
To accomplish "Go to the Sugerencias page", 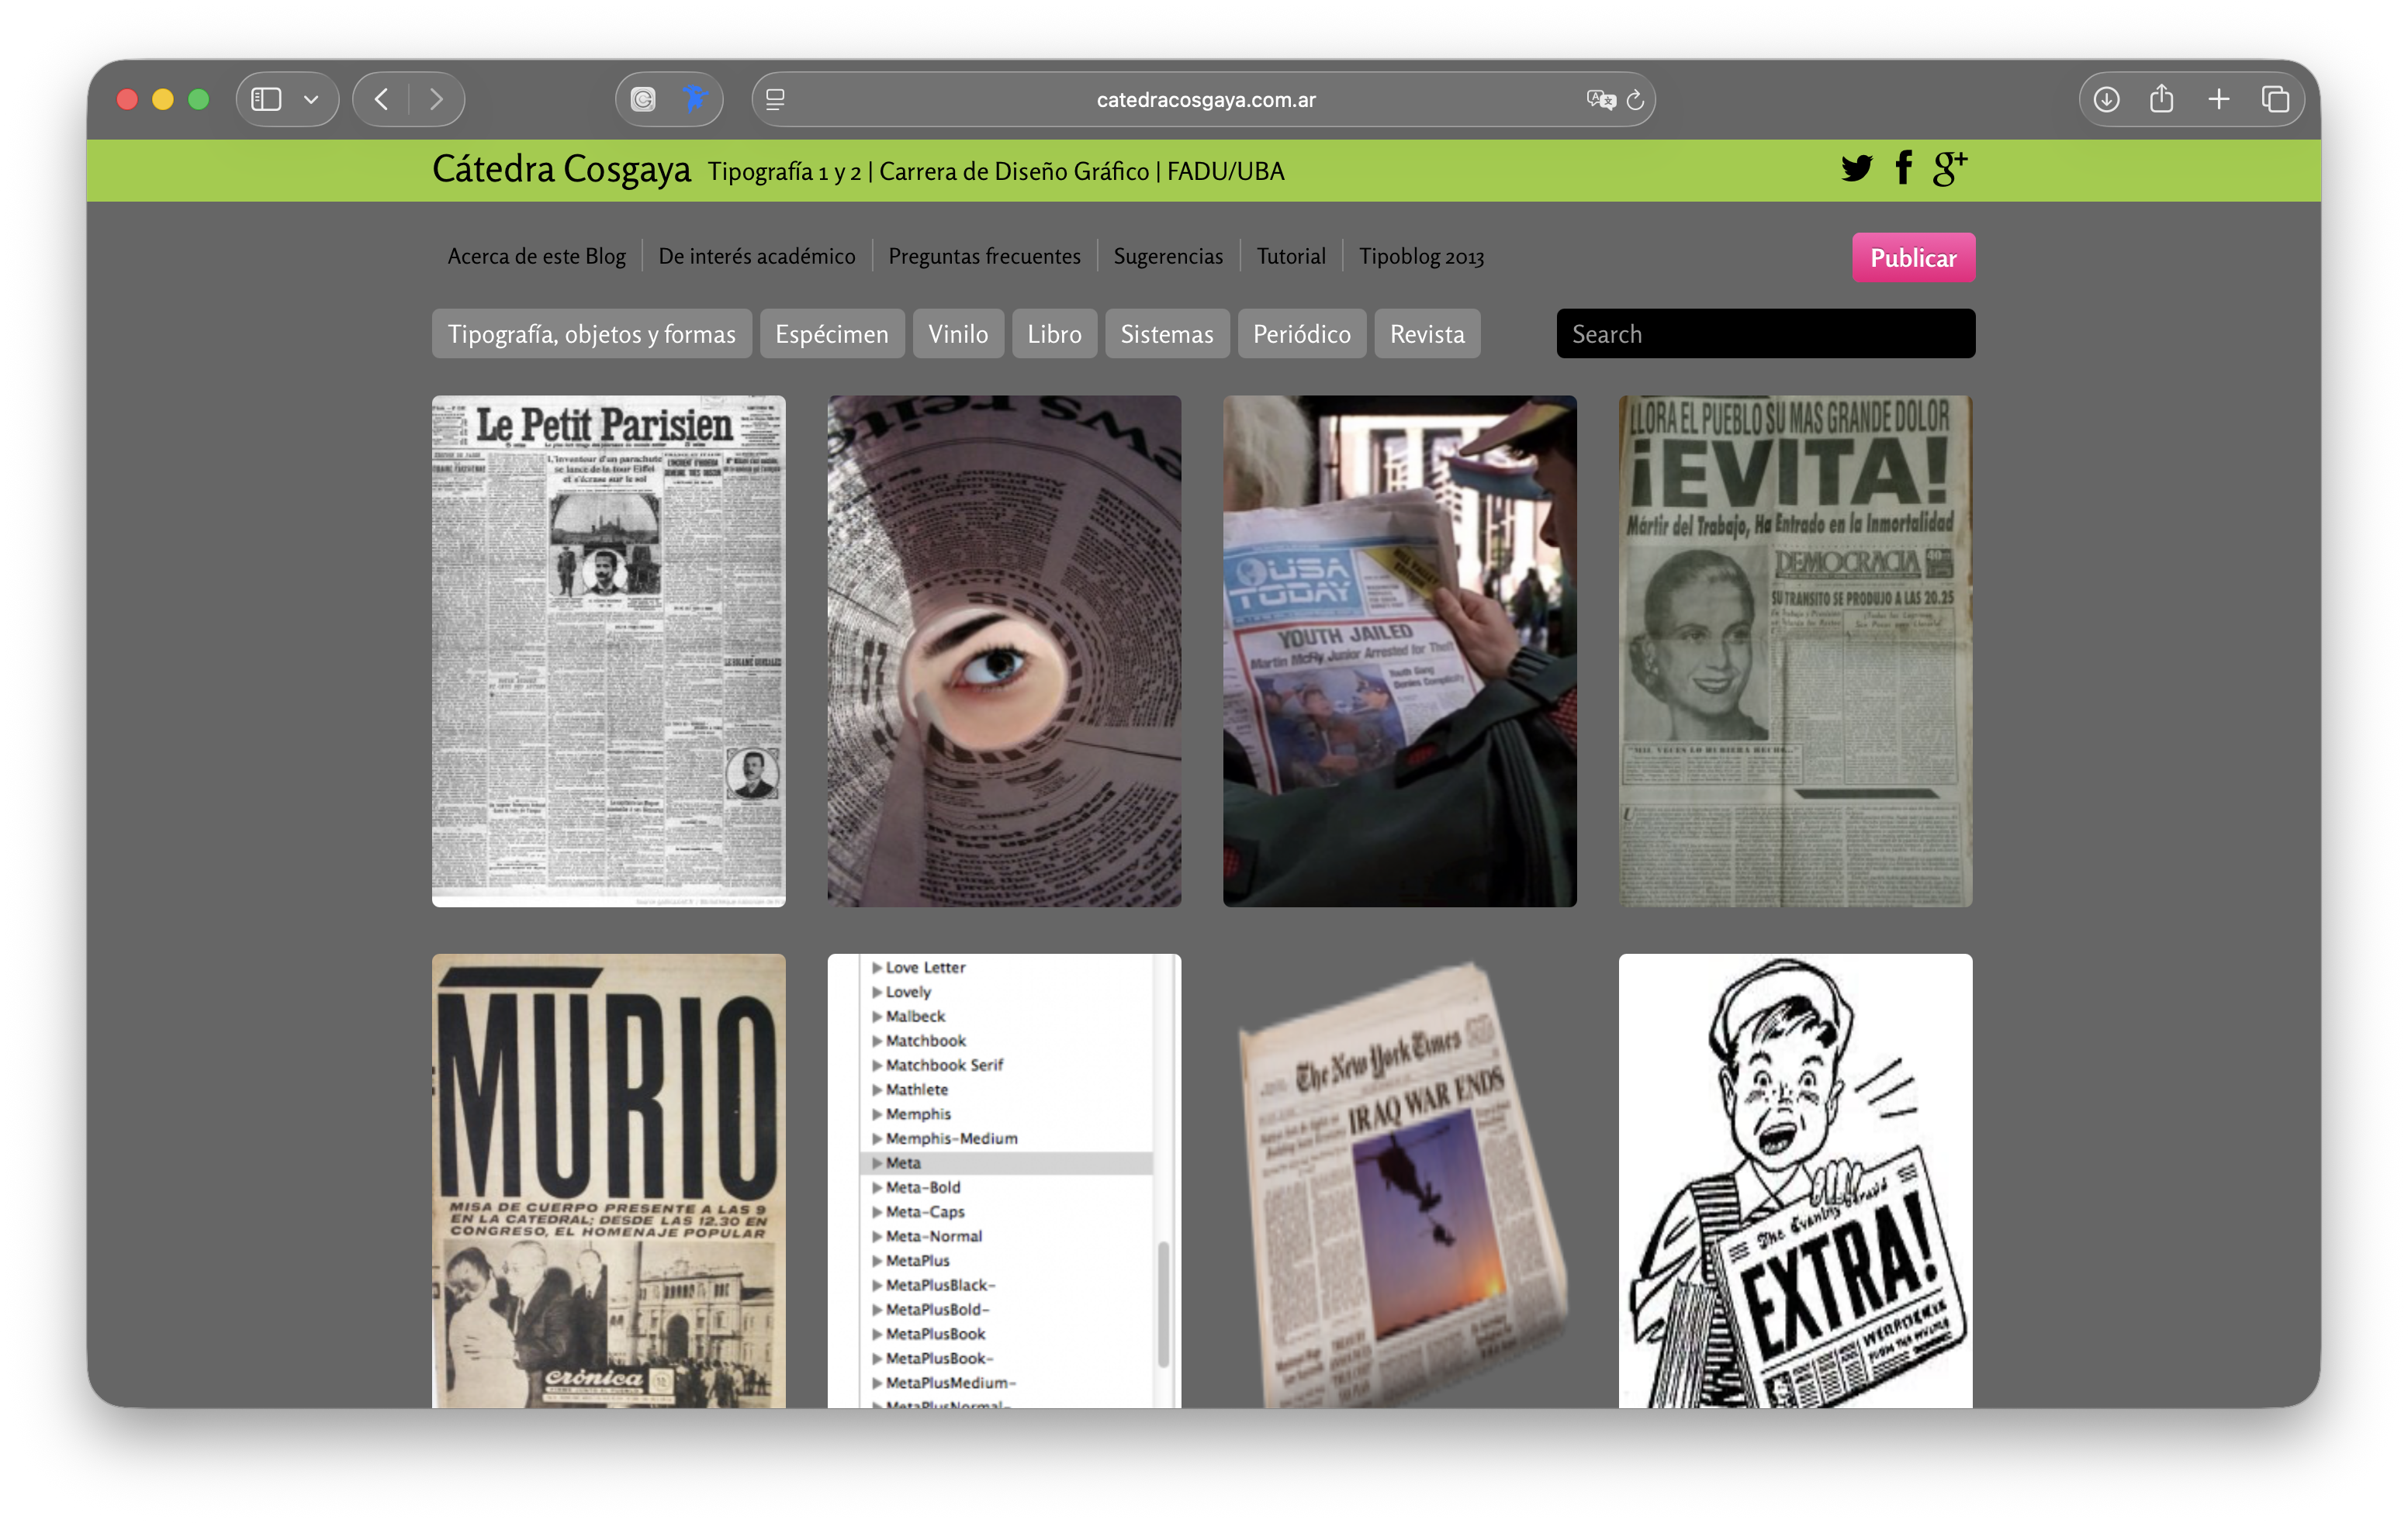I will pos(1168,257).
